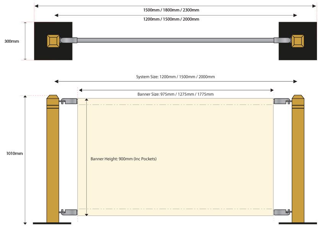Viewport: 330px width, 227px height.
Task: Click the upper-right banner rail bracket
Action: click(282, 101)
